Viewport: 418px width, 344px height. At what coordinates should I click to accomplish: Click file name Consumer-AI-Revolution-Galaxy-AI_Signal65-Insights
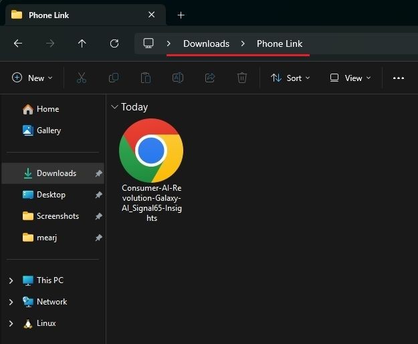coord(152,203)
